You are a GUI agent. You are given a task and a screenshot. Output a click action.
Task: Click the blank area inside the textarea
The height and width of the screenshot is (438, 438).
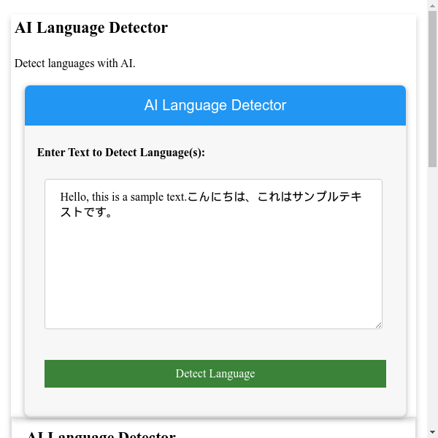pyautogui.click(x=213, y=285)
